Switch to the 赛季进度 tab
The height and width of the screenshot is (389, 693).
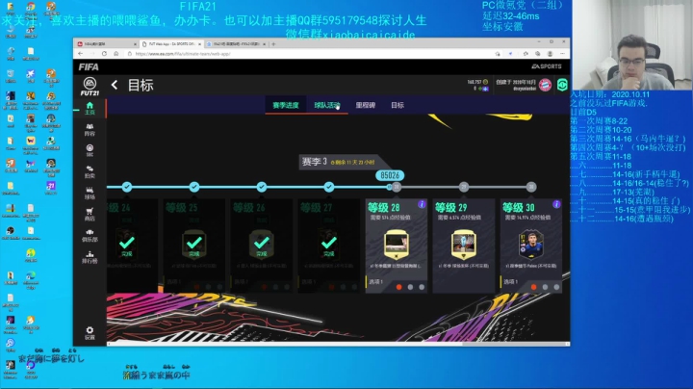click(x=286, y=105)
